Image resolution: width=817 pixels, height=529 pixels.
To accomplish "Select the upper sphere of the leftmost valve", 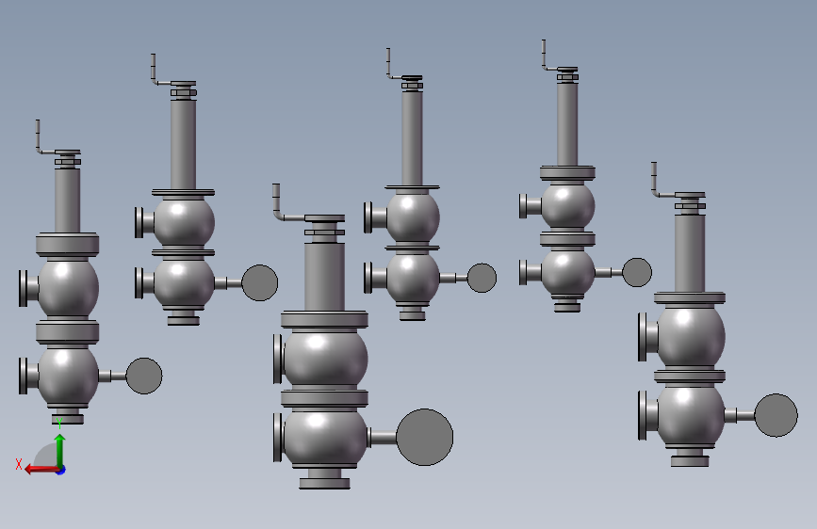I will (68, 288).
